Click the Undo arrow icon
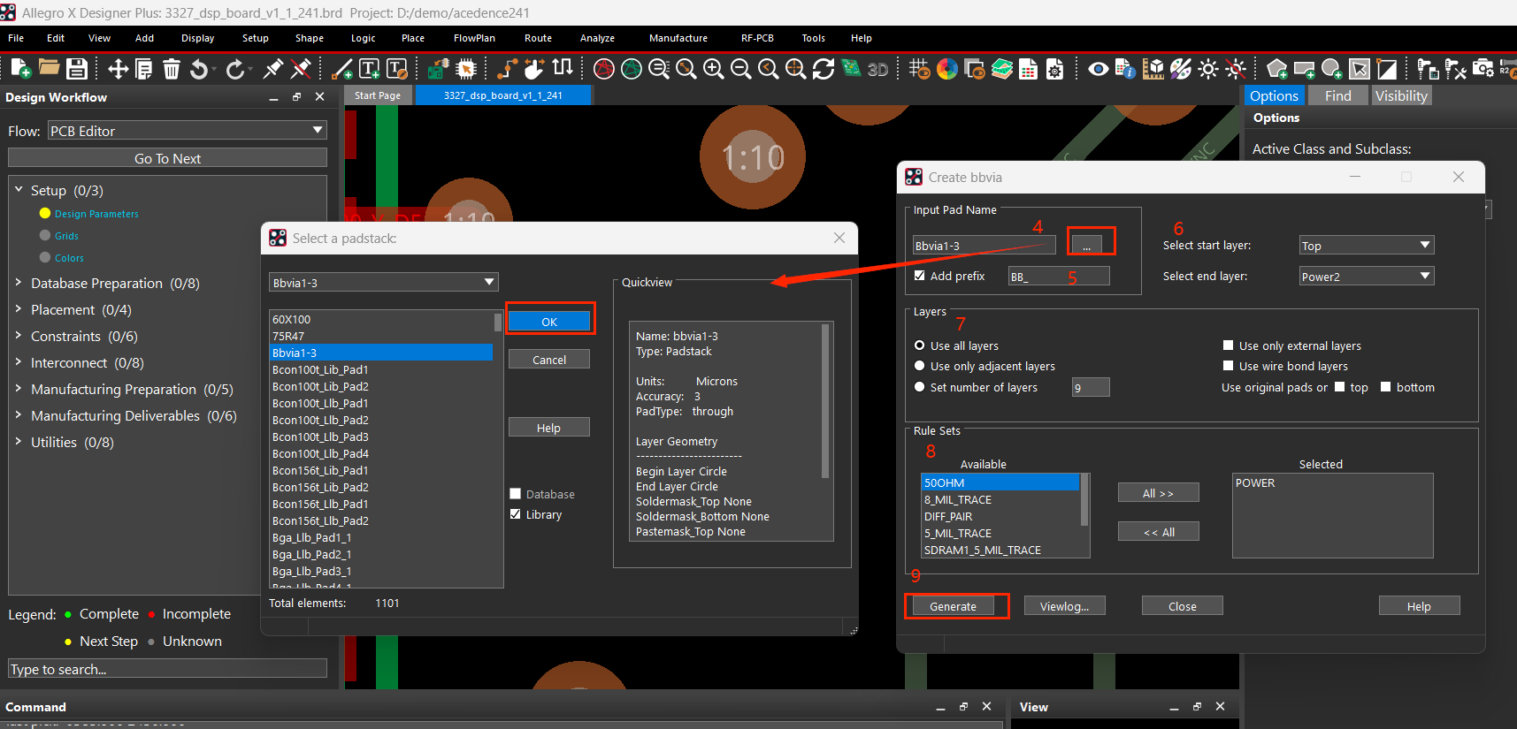Image resolution: width=1517 pixels, height=729 pixels. (200, 69)
